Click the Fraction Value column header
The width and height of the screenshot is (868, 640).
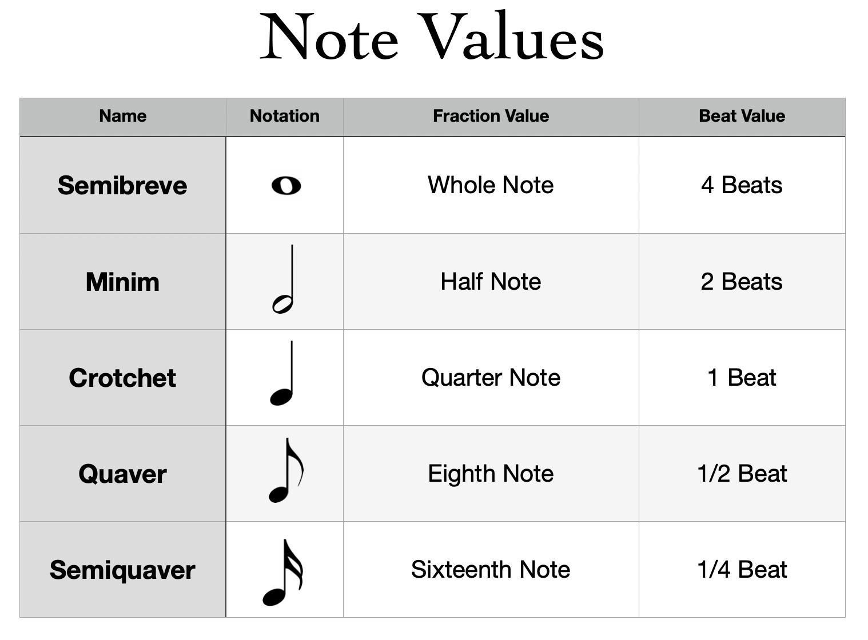491,117
